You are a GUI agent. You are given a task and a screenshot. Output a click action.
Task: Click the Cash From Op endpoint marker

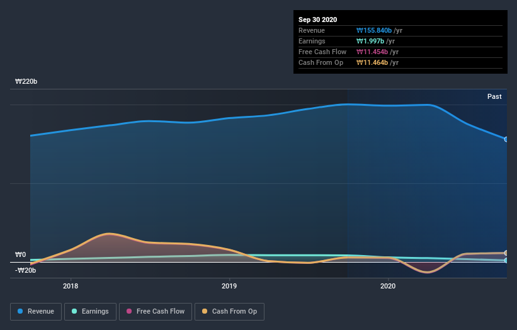[x=506, y=253]
